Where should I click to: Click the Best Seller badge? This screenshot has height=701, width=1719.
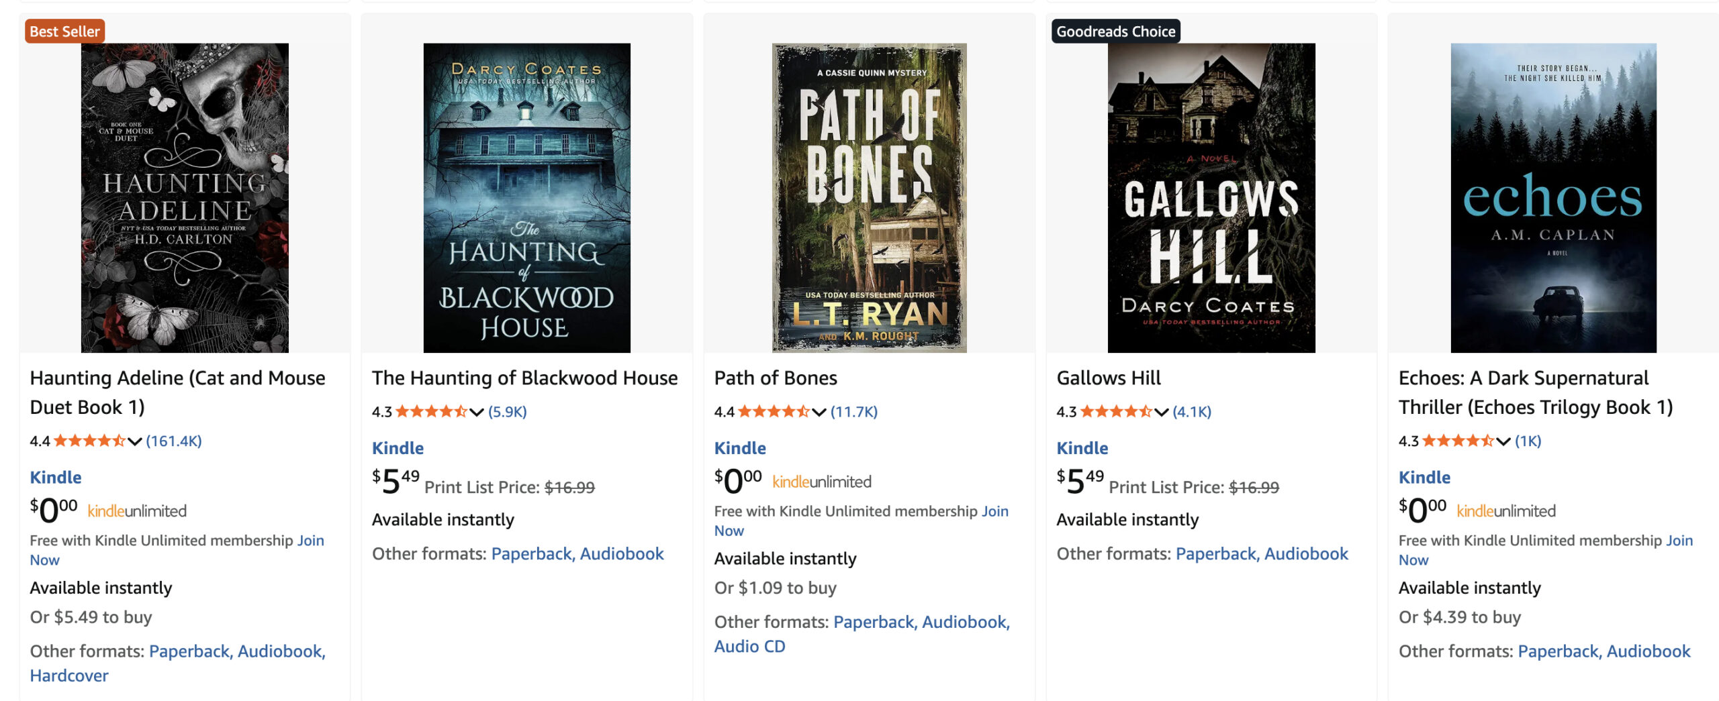click(x=64, y=32)
